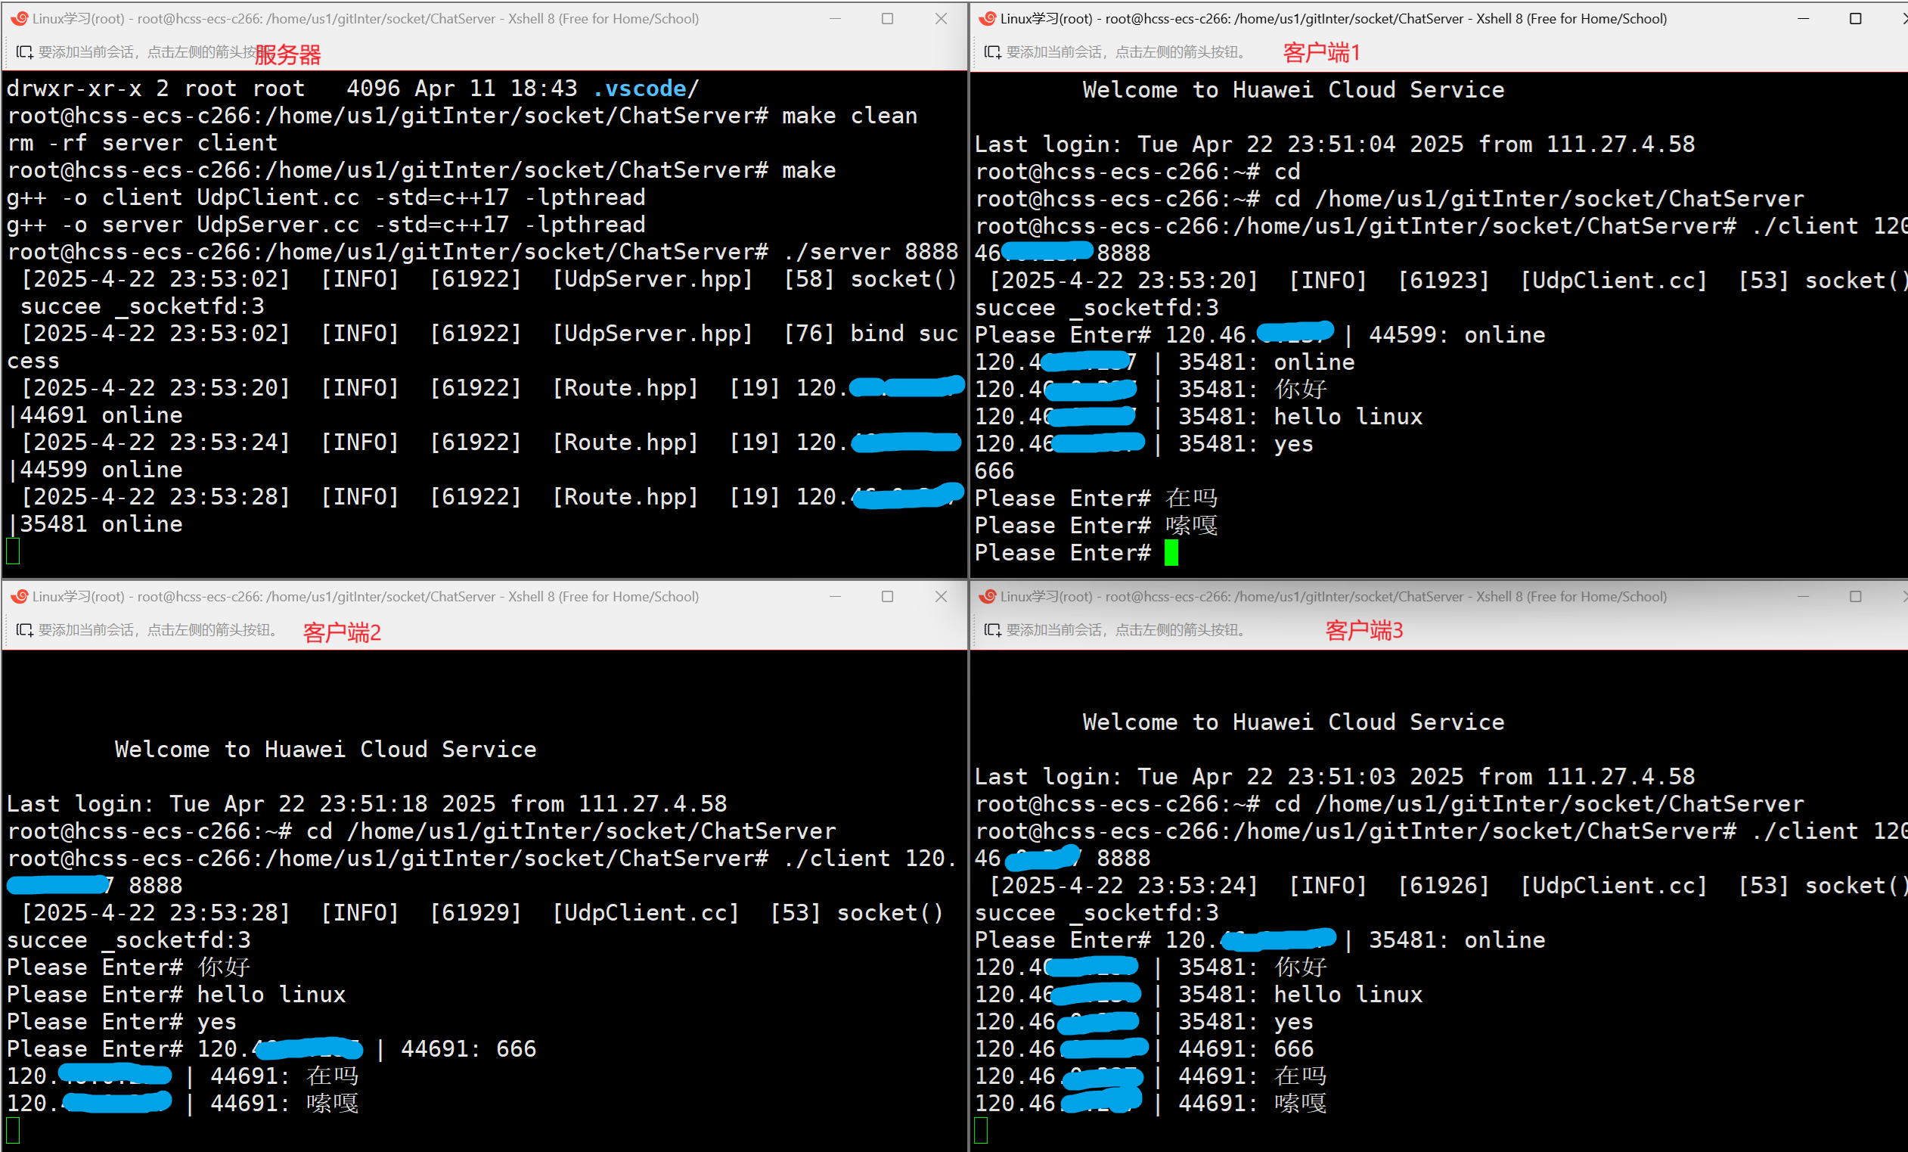Screen dimensions: 1908x1152
Task: Click add-session arrow icon in 客户端3 window
Action: pos(992,630)
